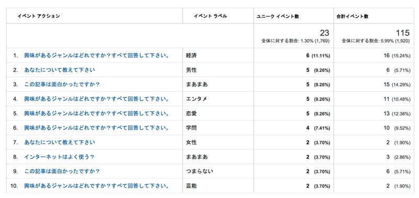The image size is (419, 198).
Task: Open row 6 event action link for 学問
Action: 96,128
